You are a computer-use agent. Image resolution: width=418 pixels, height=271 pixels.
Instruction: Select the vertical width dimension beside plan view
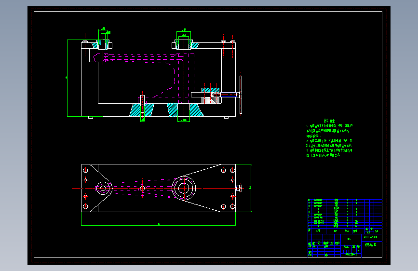(x=250, y=188)
